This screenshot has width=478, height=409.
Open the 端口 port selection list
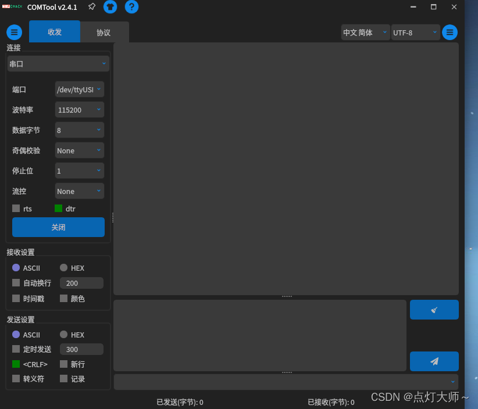click(79, 89)
